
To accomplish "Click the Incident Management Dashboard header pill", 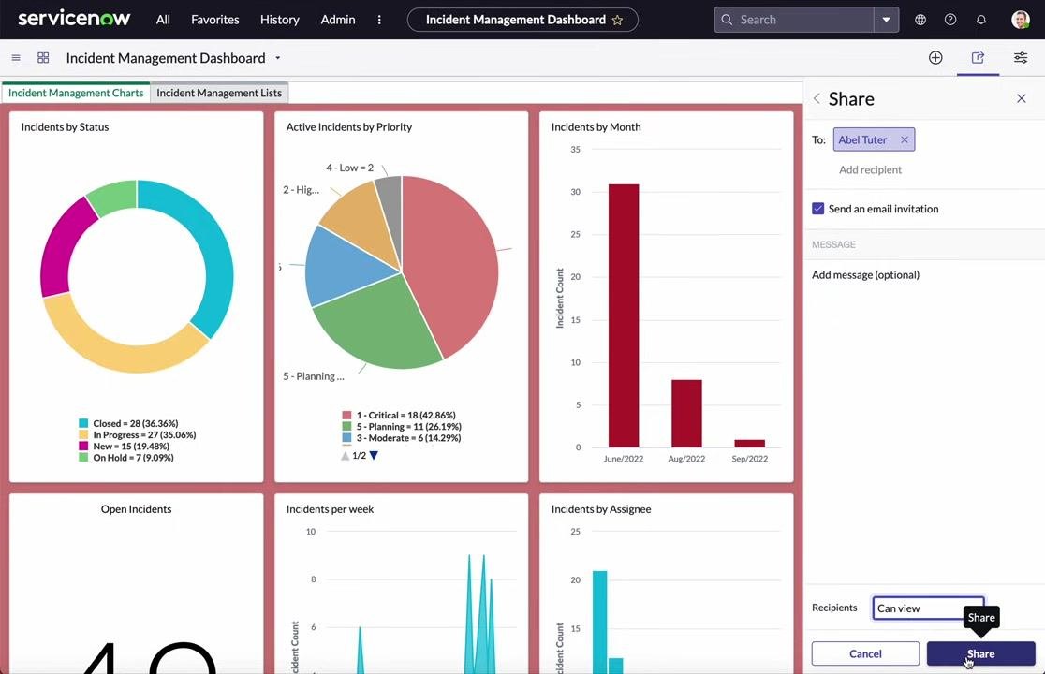I will coord(522,20).
